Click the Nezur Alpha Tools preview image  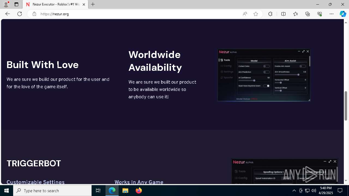click(264, 75)
